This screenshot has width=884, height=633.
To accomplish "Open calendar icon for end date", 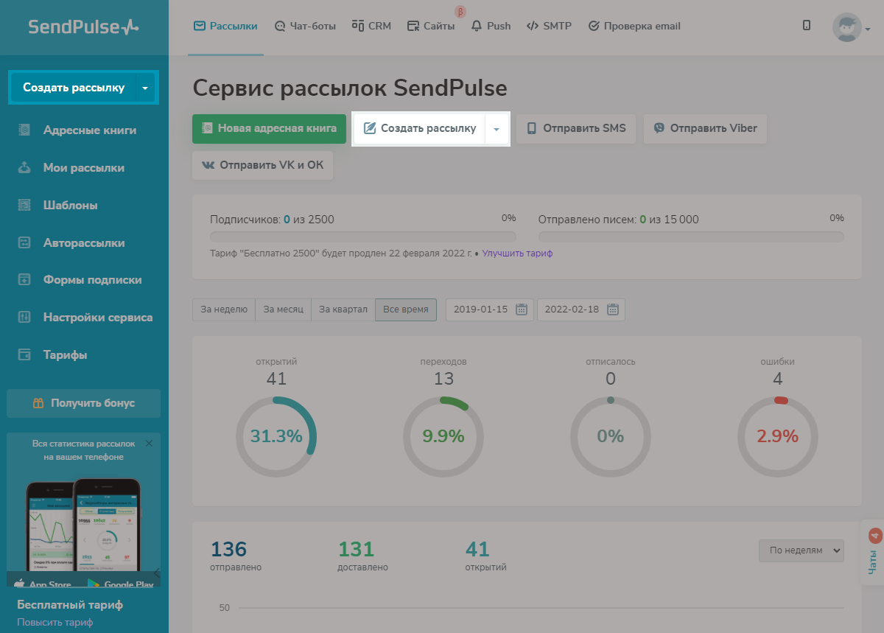I will point(613,309).
